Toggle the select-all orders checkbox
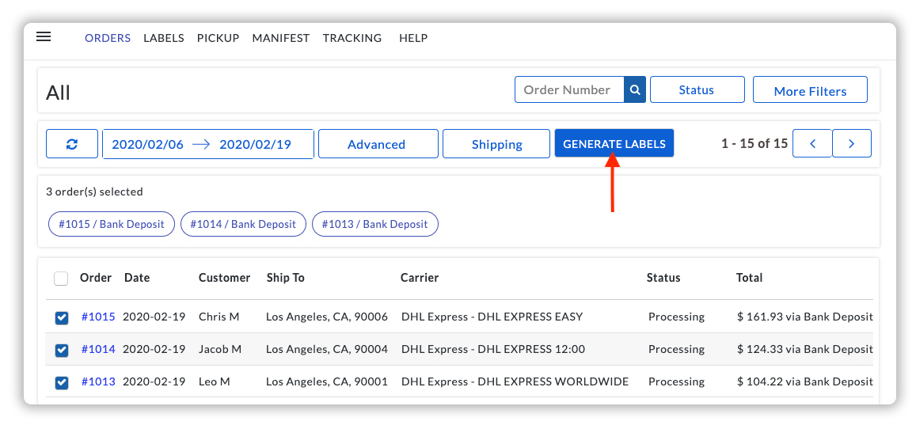The height and width of the screenshot is (425, 916). [x=61, y=279]
